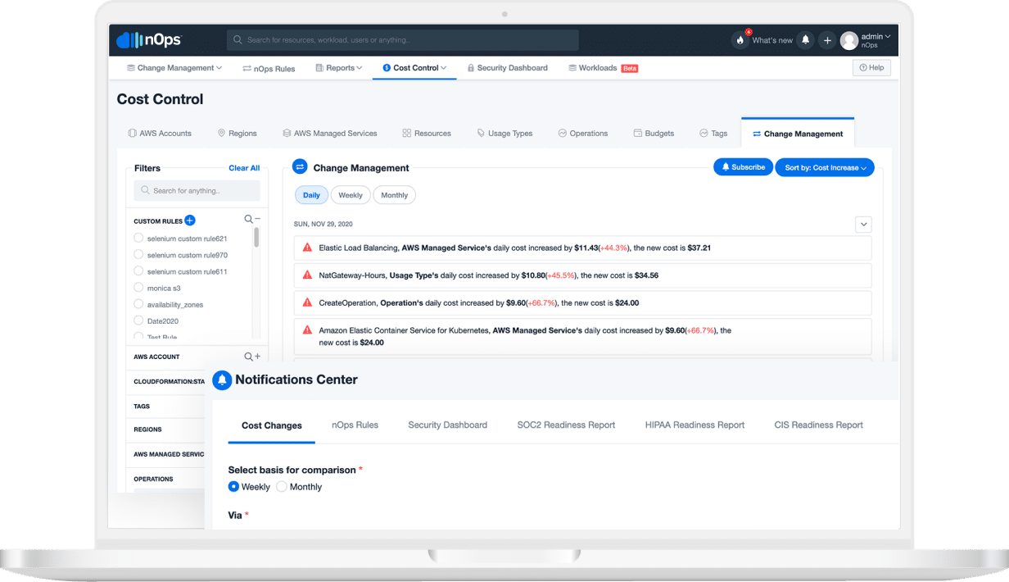Click the nOps logo
The height and width of the screenshot is (582, 1009).
[148, 39]
